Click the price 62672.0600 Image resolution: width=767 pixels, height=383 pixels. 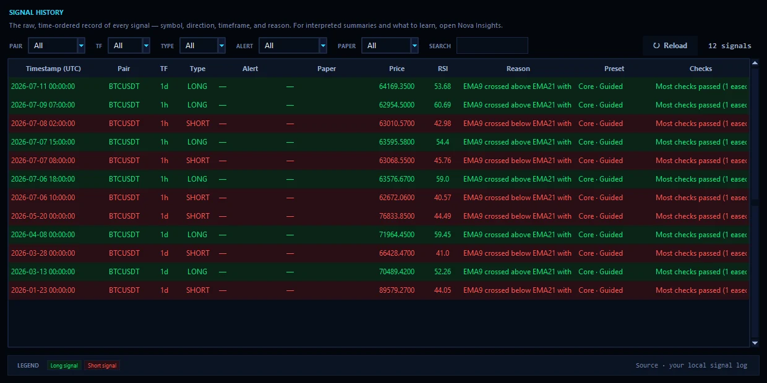[x=396, y=198]
